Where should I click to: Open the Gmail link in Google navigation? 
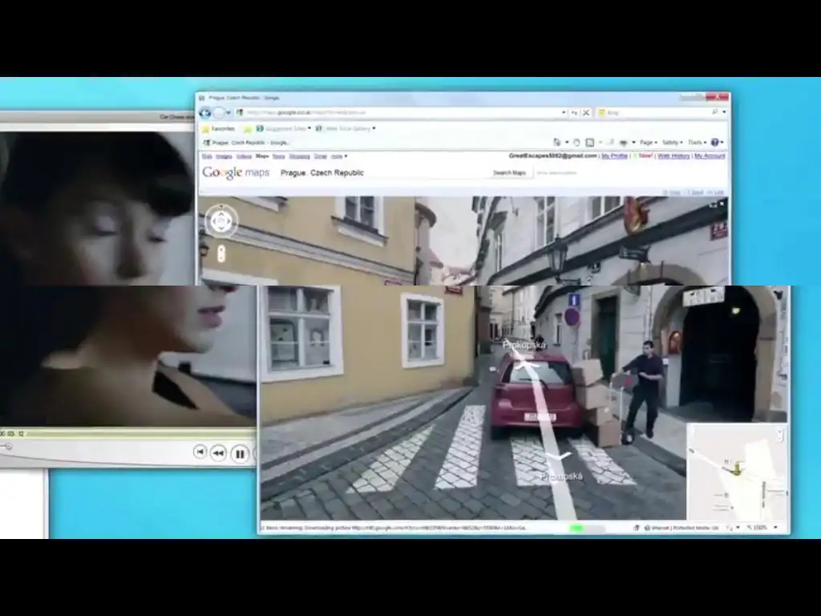[x=321, y=156]
